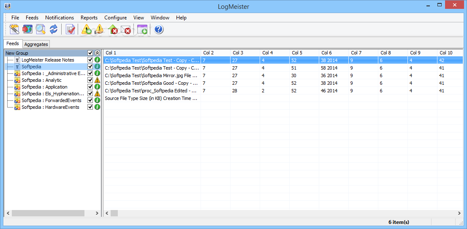The height and width of the screenshot is (229, 467).
Task: Click the feed tree's horizontal scrollbar thumb
Action: point(48,213)
